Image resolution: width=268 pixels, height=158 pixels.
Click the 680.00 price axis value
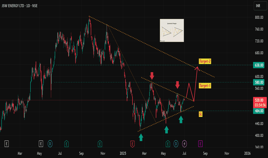point(259,53)
